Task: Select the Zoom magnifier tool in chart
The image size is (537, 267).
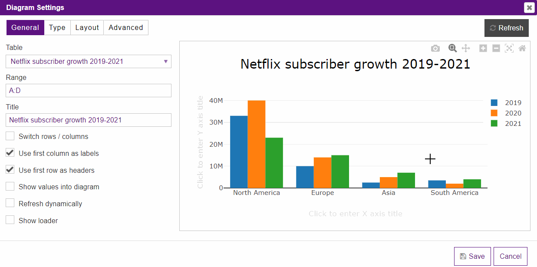Action: click(x=452, y=48)
